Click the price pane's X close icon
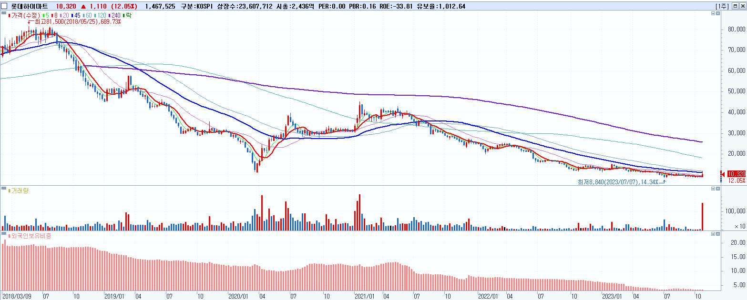The height and width of the screenshot is (300, 747). pyautogui.click(x=718, y=14)
